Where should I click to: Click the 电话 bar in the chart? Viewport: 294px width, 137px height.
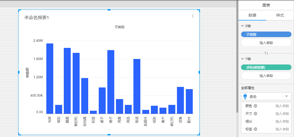[137, 86]
